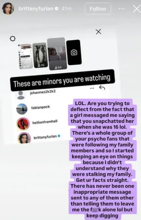
Task: Tap the reply arrow icon
Action: [102, 88]
